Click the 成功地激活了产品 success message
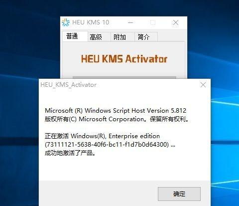239x206 pixels. 70,153
